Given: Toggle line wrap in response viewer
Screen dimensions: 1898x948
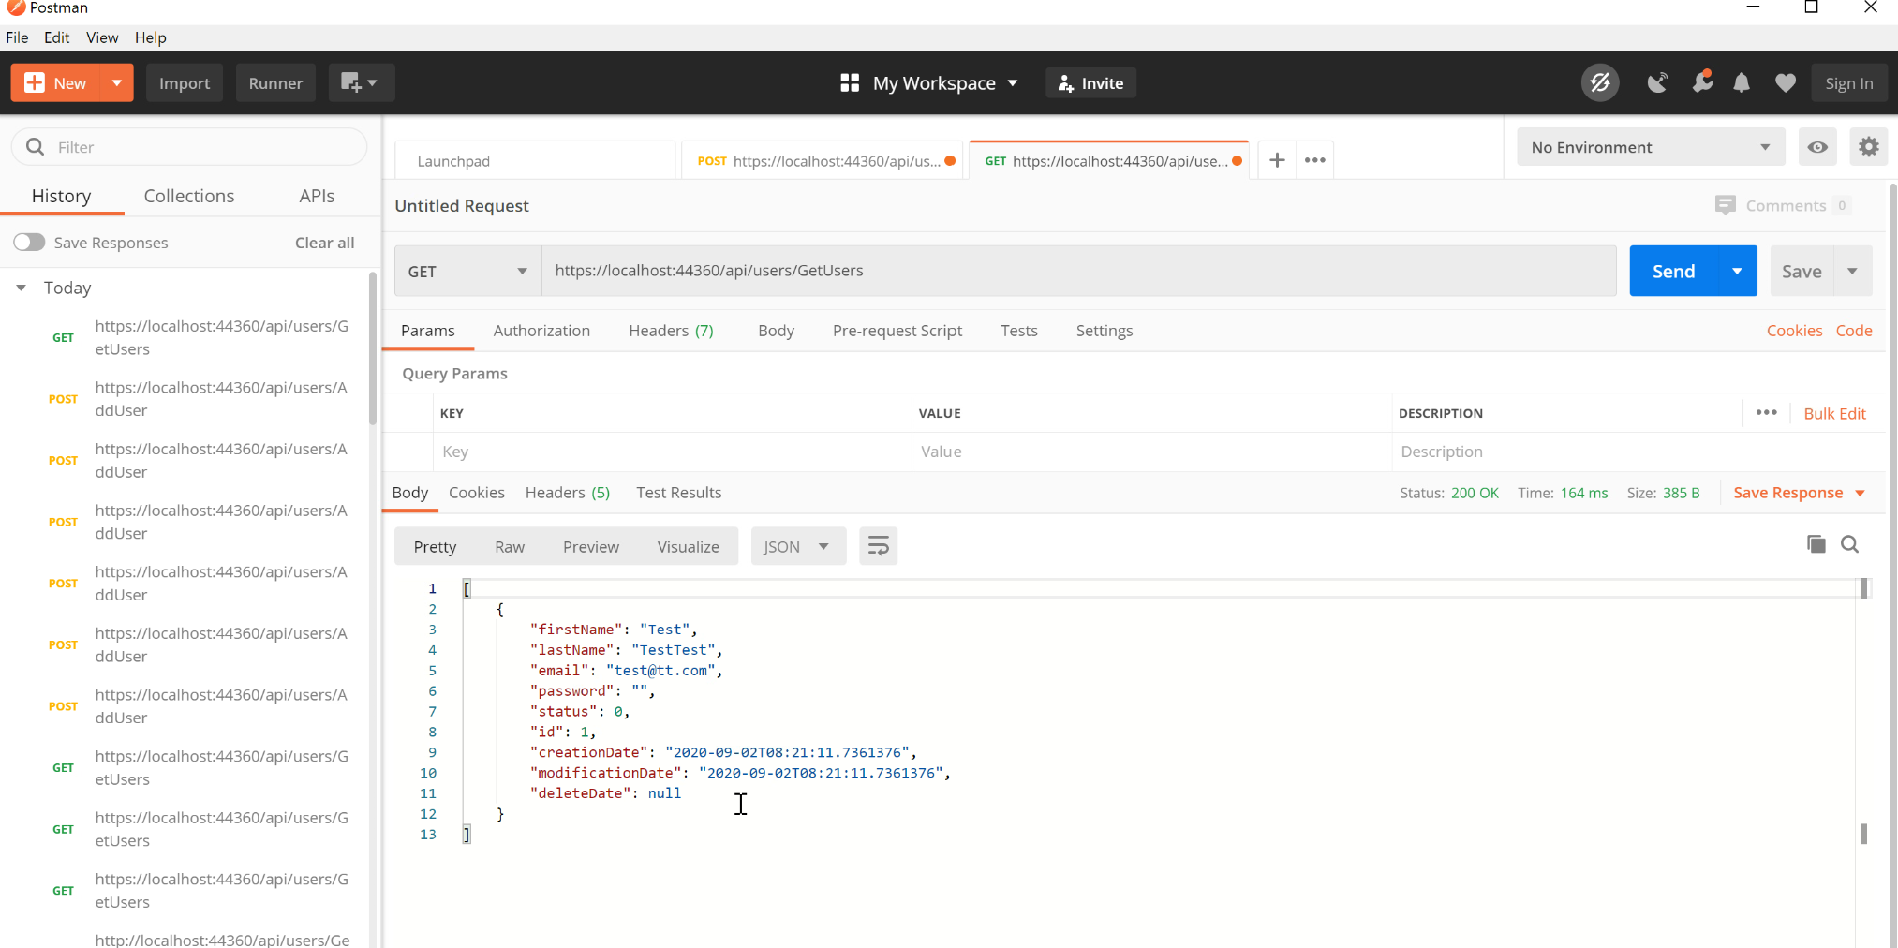Looking at the screenshot, I should pyautogui.click(x=878, y=546).
